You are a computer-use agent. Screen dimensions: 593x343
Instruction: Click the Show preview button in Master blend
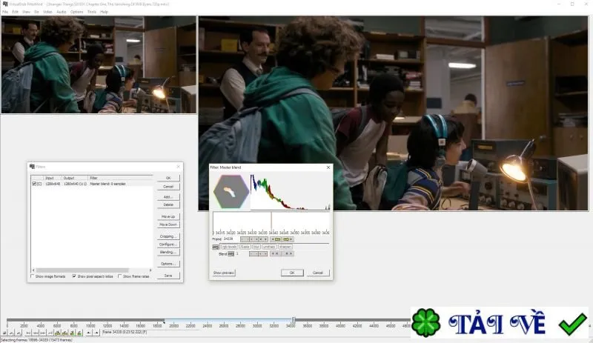coord(224,273)
